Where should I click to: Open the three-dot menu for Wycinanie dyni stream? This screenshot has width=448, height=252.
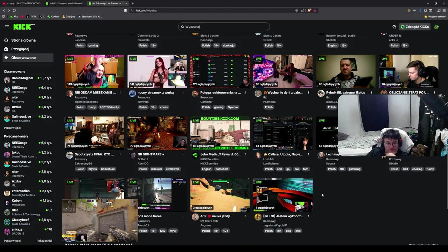[x=308, y=93]
